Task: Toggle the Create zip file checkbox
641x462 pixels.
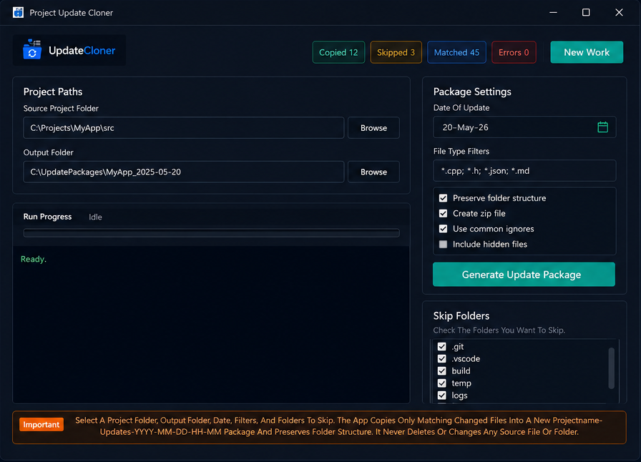Action: tap(443, 213)
